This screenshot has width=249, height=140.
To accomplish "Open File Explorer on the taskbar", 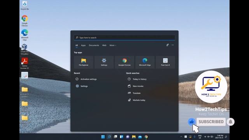I will tap(134, 136).
